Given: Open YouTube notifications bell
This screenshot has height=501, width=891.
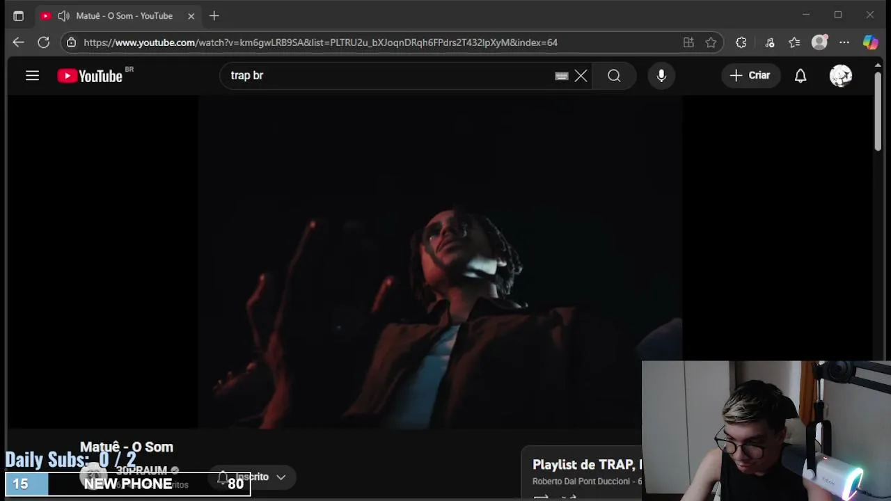Looking at the screenshot, I should coord(801,76).
